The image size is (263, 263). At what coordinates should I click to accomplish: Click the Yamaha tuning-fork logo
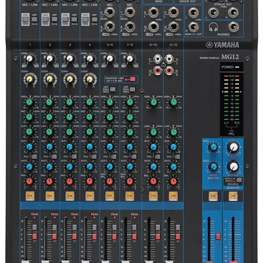pos(209,45)
